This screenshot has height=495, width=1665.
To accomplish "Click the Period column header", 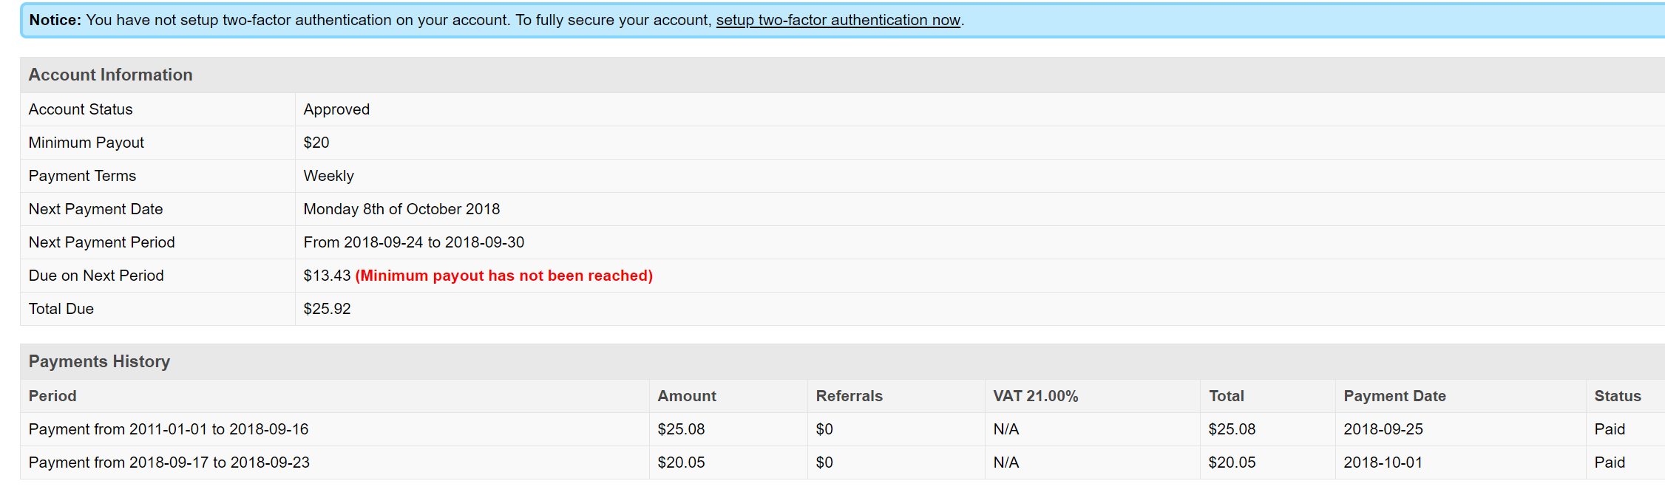I will 52,396.
